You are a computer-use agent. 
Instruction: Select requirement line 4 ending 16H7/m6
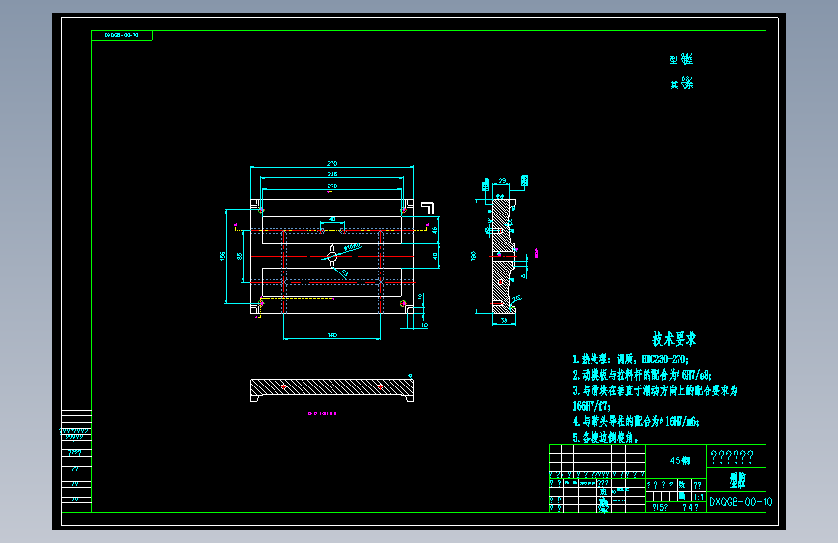636,421
